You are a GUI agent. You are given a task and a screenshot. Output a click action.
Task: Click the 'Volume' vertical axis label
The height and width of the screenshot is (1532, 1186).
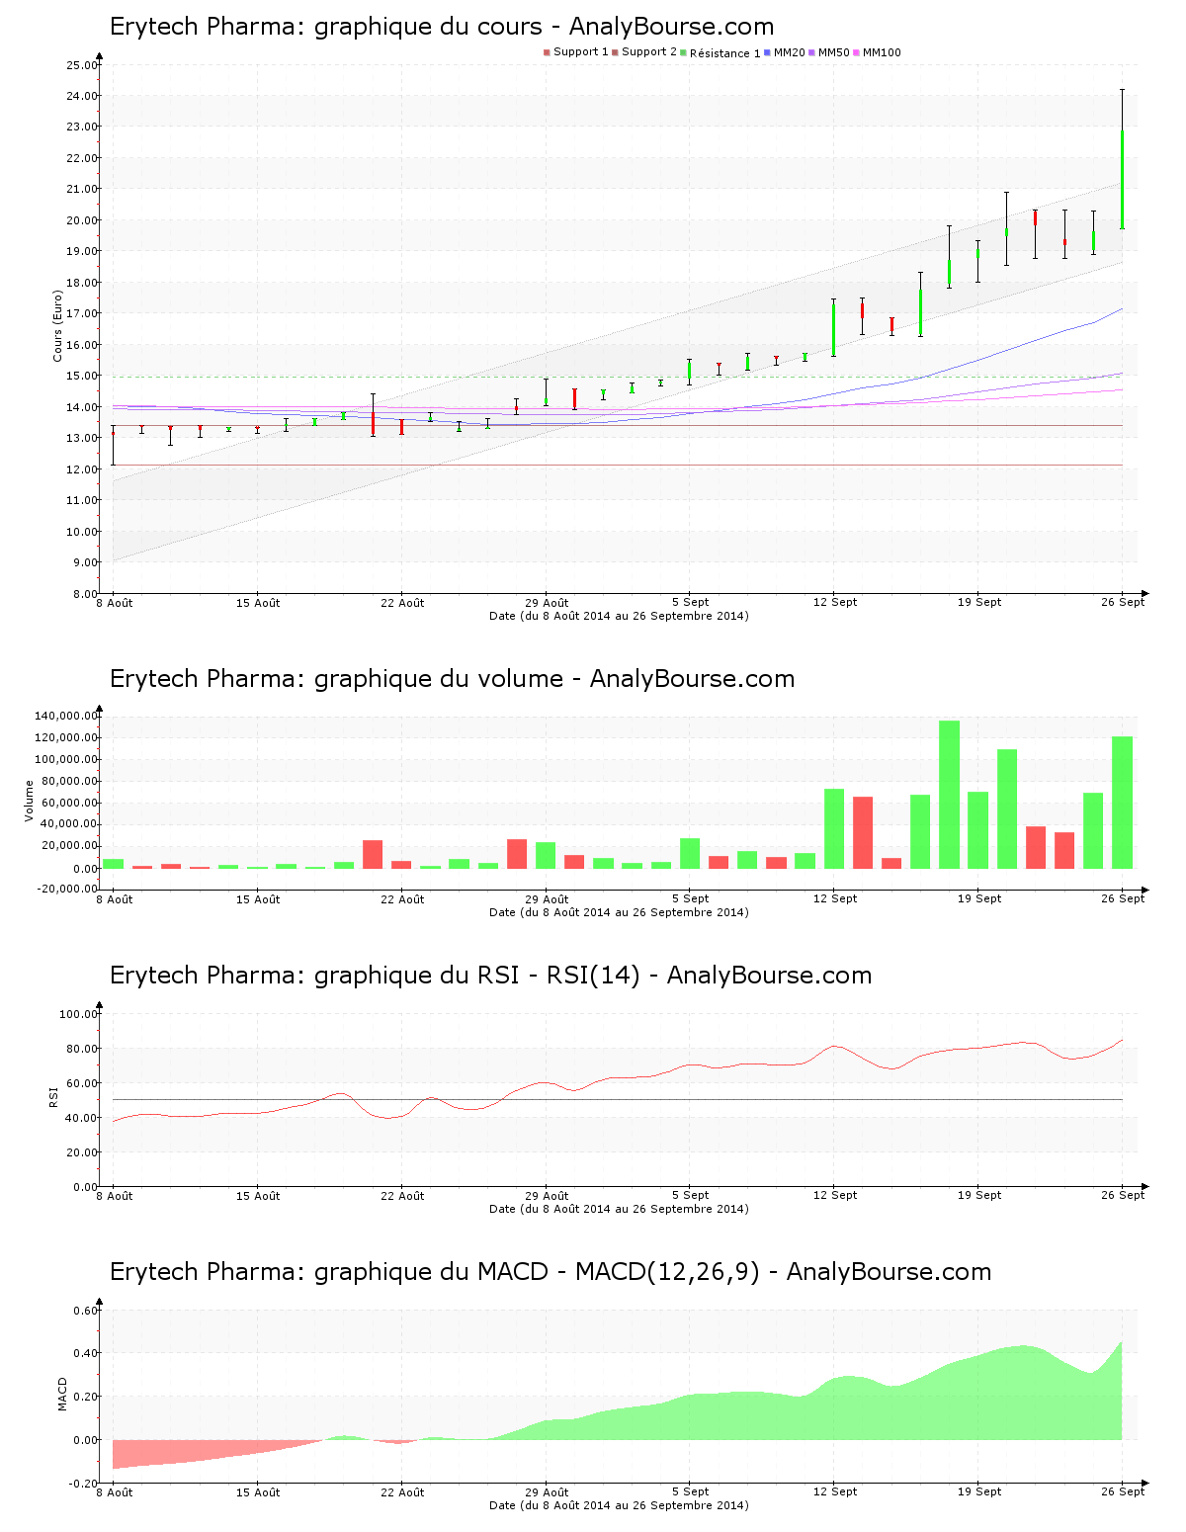pos(30,802)
